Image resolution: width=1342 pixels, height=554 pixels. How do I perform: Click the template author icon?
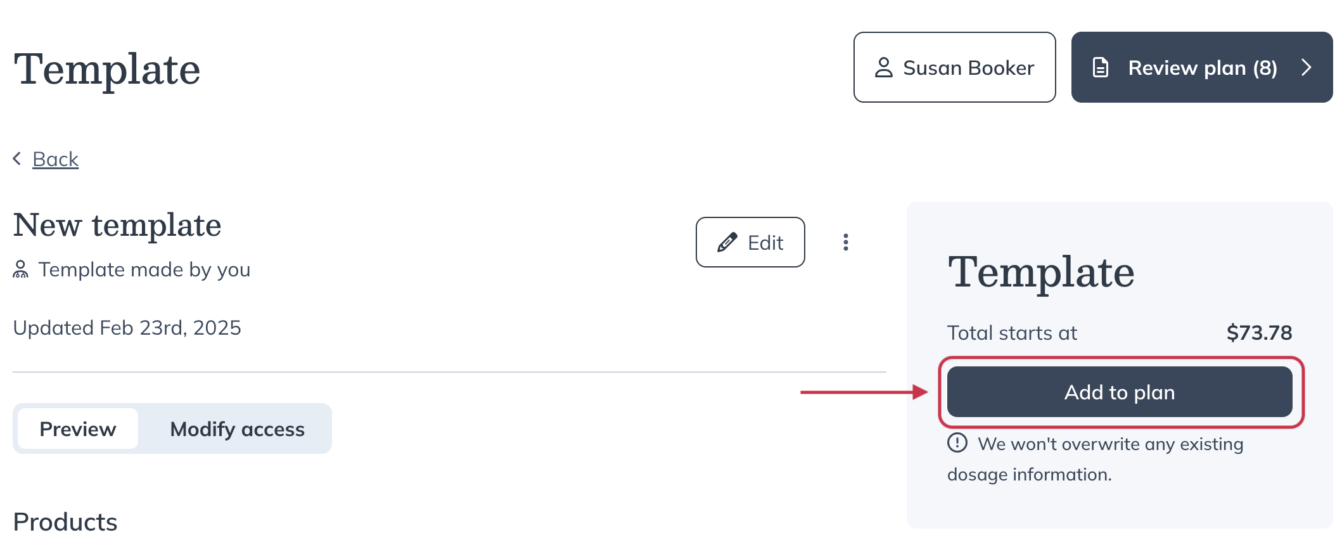(x=20, y=269)
